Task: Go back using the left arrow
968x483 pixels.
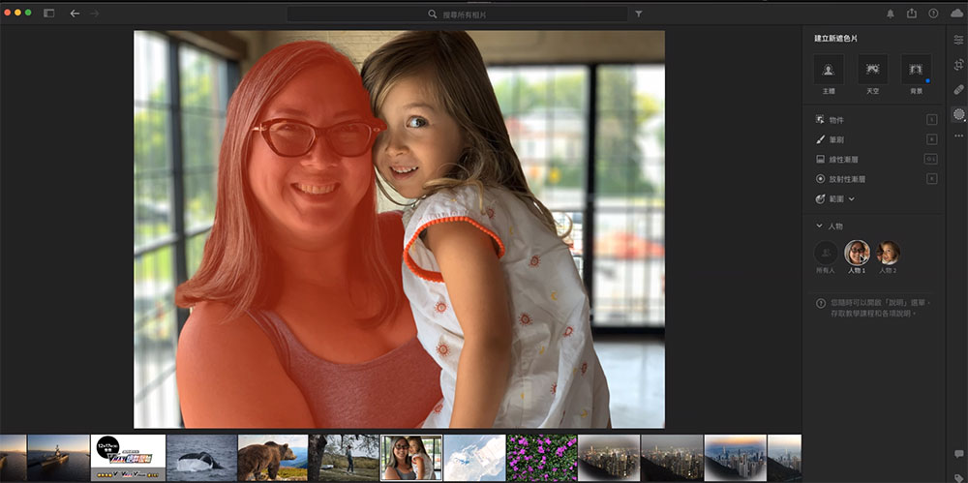Action: tap(75, 14)
